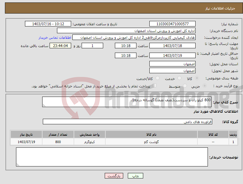Click the buyer notes textarea resize handle

click(x=18, y=165)
